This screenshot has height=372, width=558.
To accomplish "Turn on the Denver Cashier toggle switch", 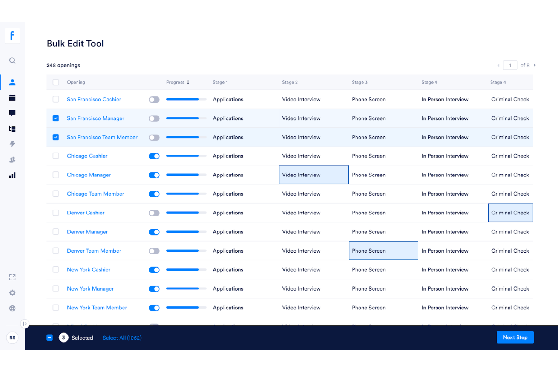I will [154, 213].
